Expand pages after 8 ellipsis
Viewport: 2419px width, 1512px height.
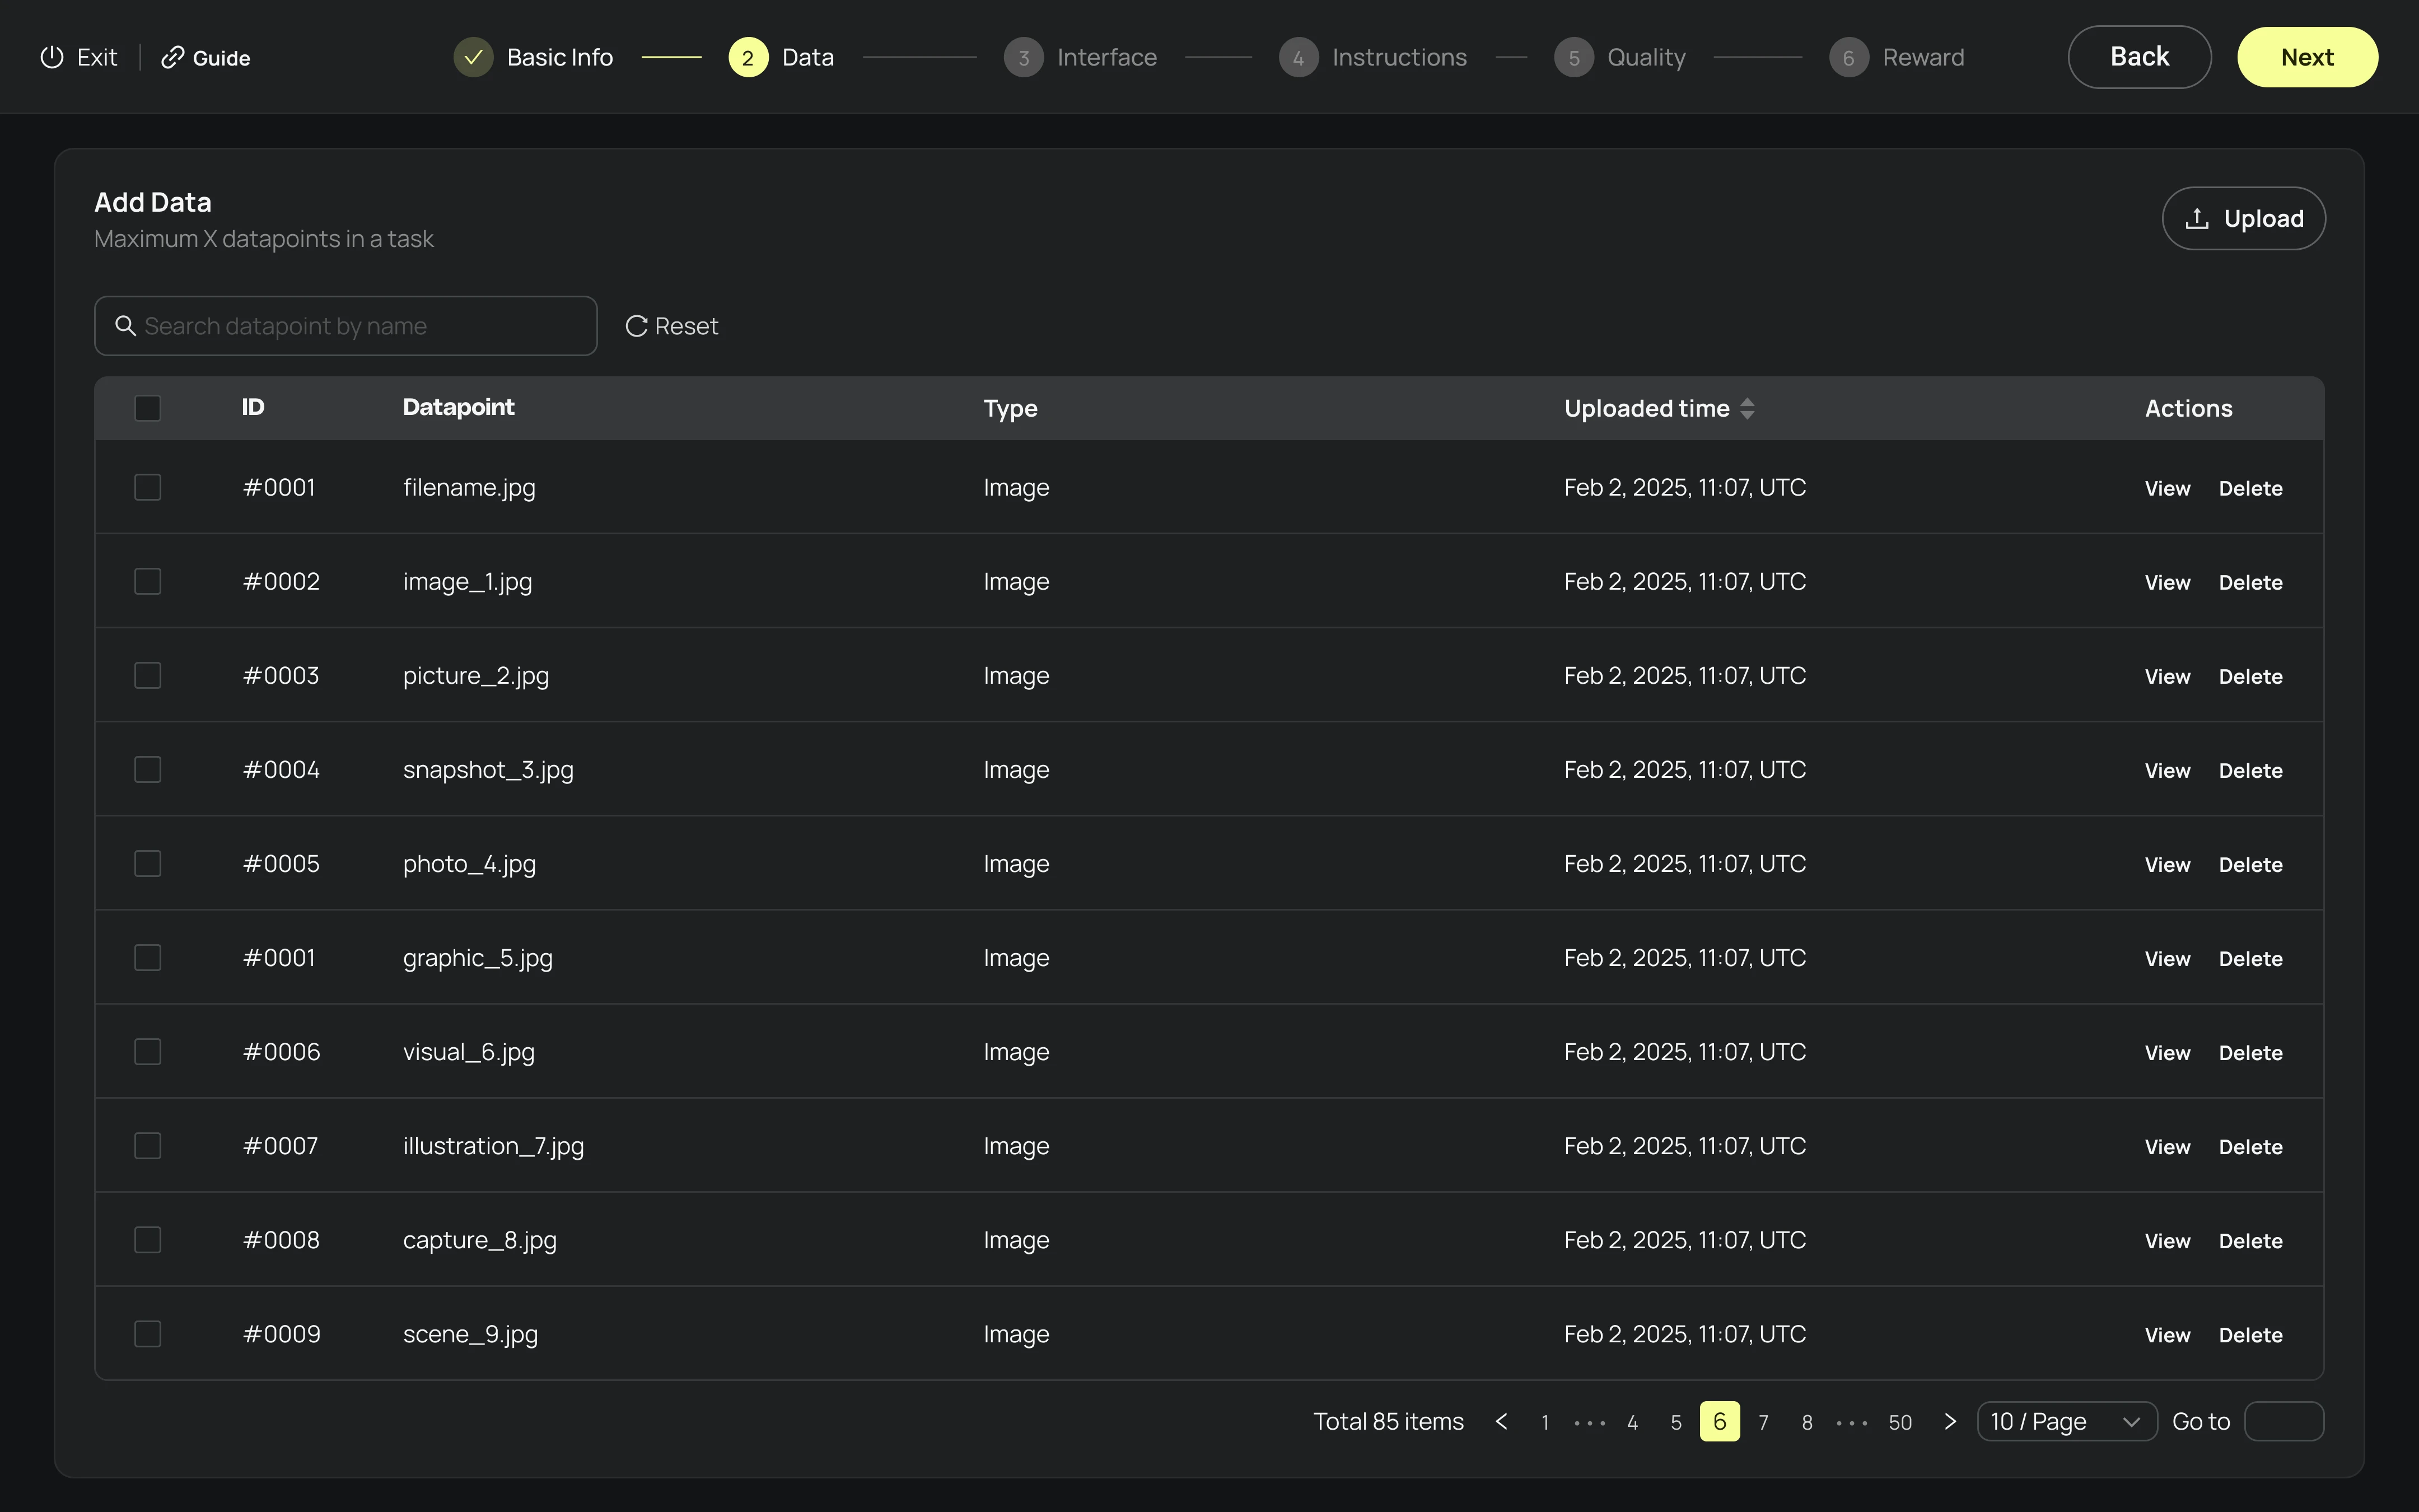[x=1851, y=1422]
